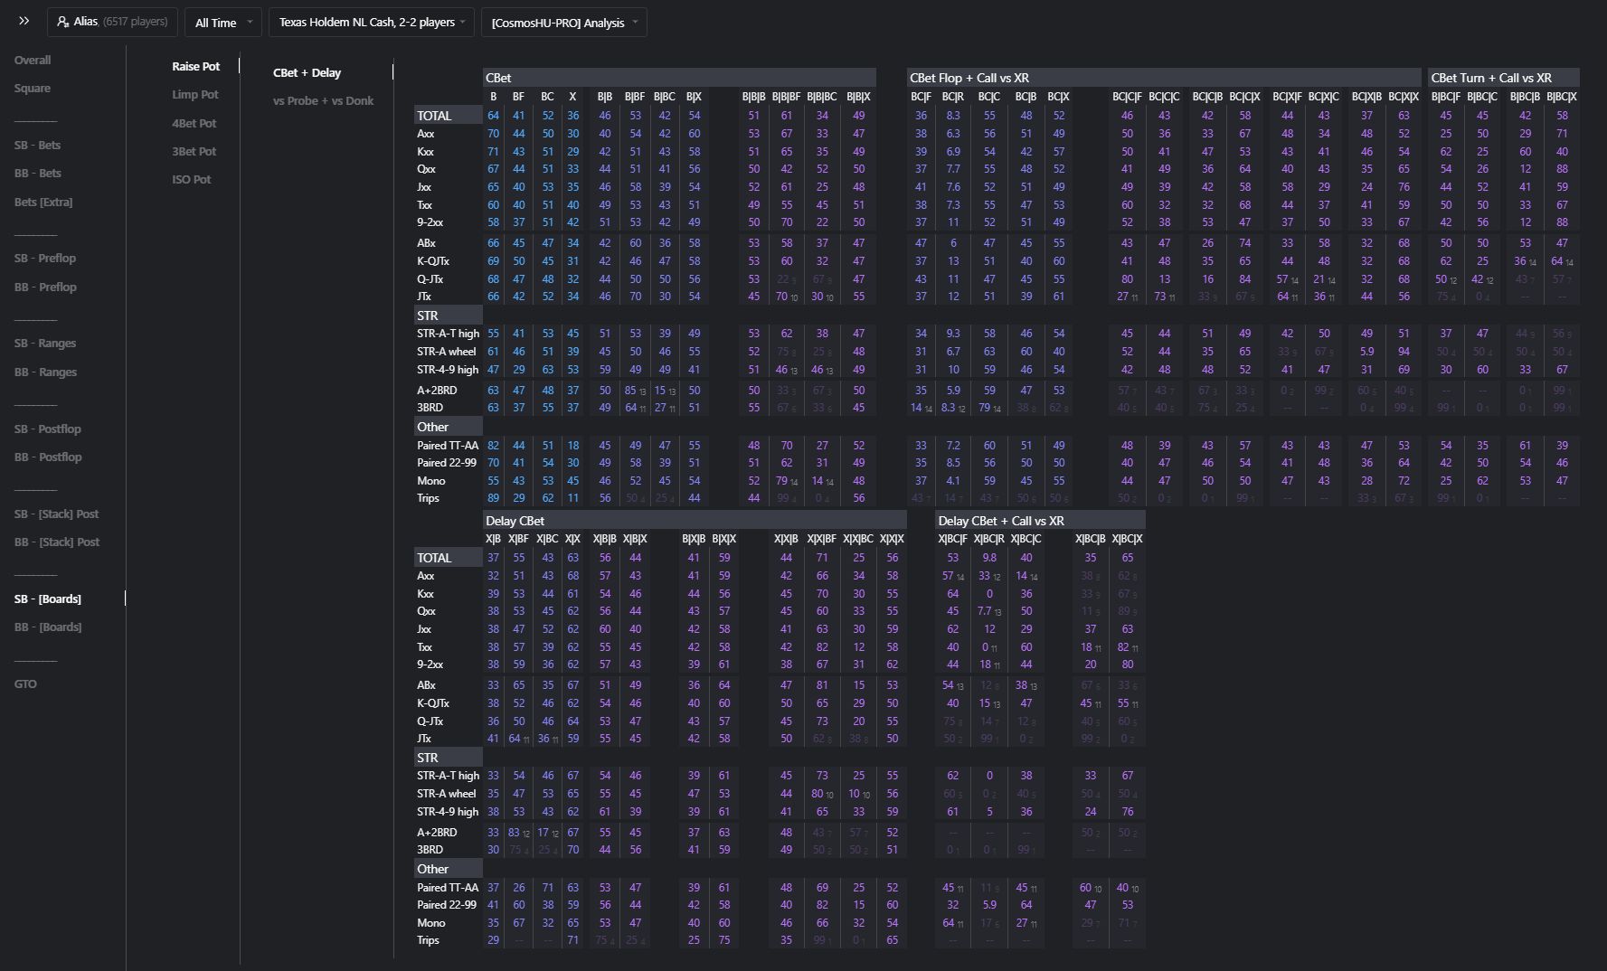
Task: Click the player icon in Alias button
Action: 62,22
